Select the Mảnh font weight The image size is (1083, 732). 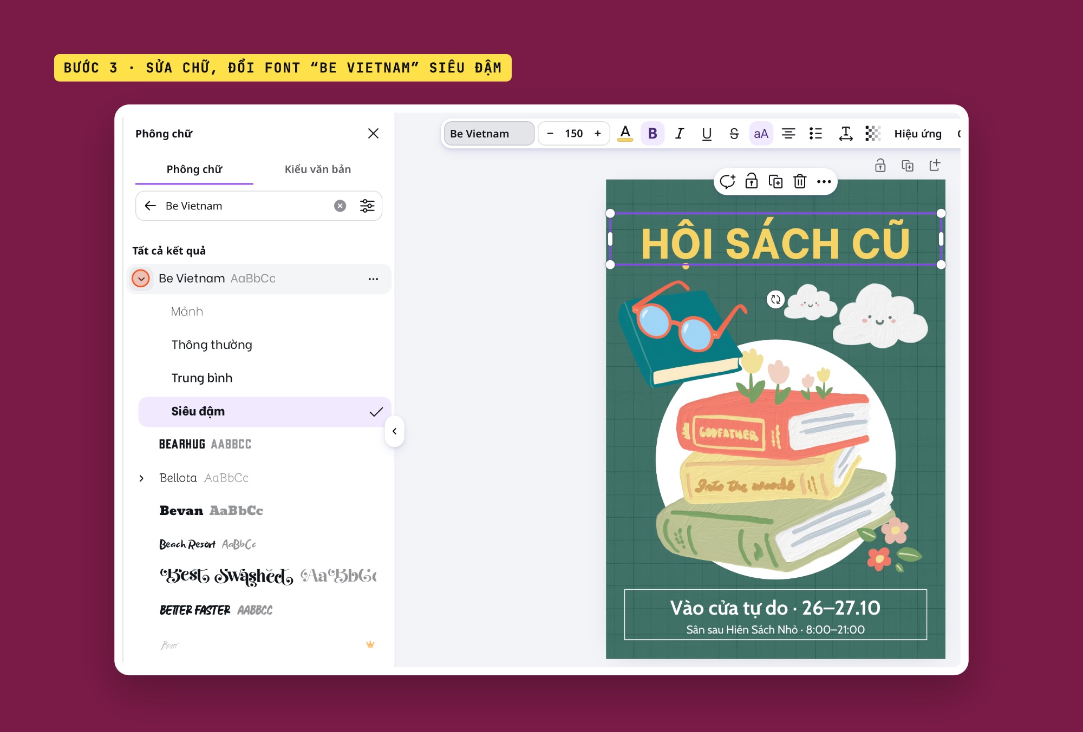264,312
